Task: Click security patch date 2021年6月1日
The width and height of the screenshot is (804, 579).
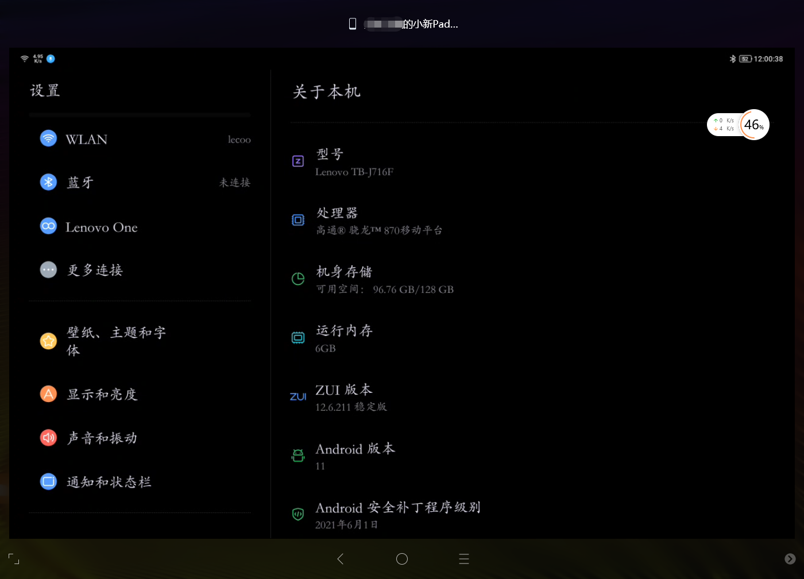Action: [x=347, y=524]
